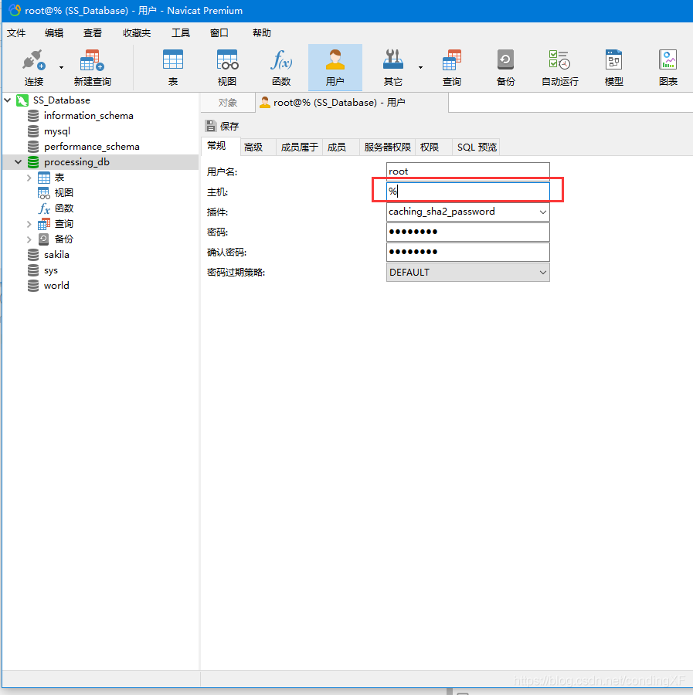Viewport: 693px width, 695px height.
Task: Select the world database
Action: (x=56, y=286)
